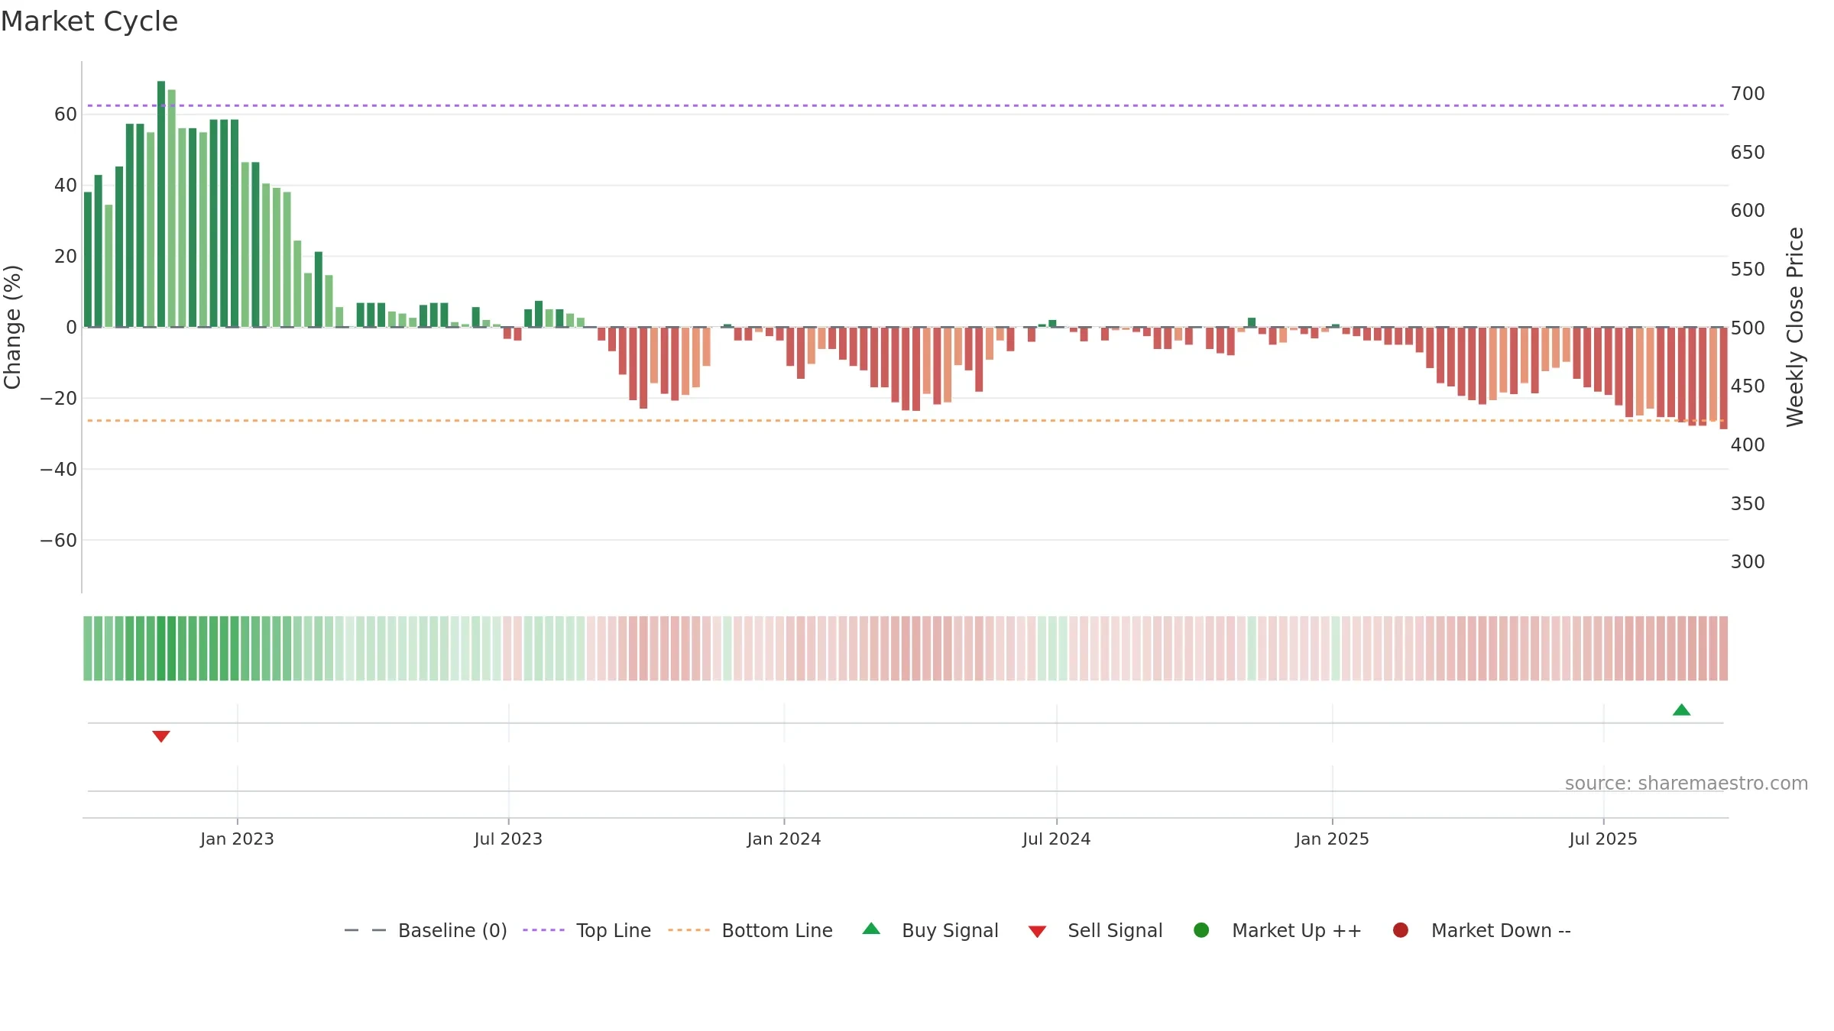1834x1031 pixels.
Task: Click the 700 tick on the right axis
Action: coord(1748,94)
